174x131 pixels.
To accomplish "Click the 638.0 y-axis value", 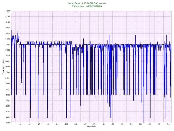I will click(8, 123).
